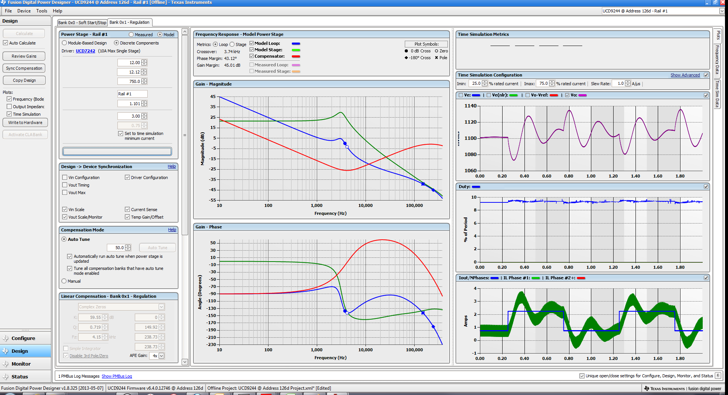Open the AFE Gain dropdown

coord(162,356)
